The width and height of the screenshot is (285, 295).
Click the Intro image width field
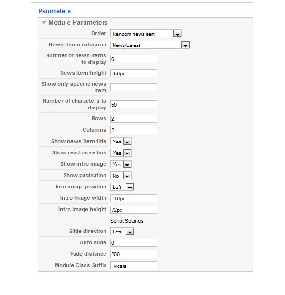coord(133,198)
